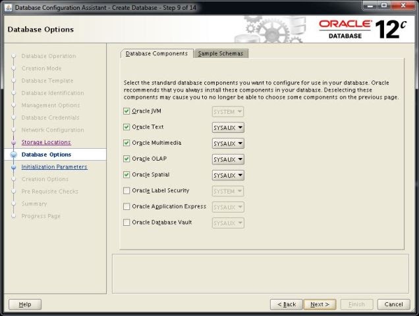419x316 pixels.
Task: Open SYSTEM dropdown for Label Security
Action: [x=228, y=192]
